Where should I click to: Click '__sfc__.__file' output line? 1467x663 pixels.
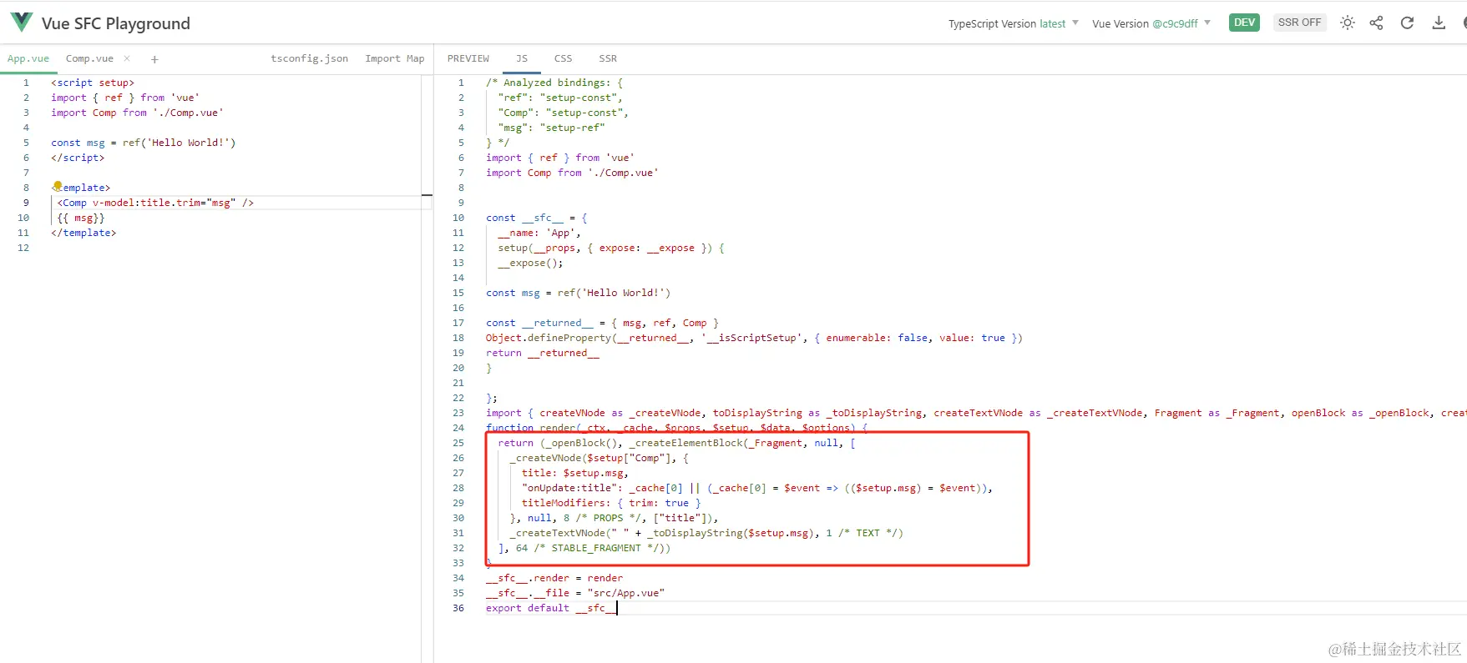pyautogui.click(x=575, y=593)
